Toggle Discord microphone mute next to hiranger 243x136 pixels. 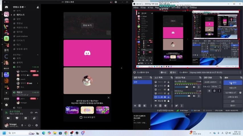22,125
